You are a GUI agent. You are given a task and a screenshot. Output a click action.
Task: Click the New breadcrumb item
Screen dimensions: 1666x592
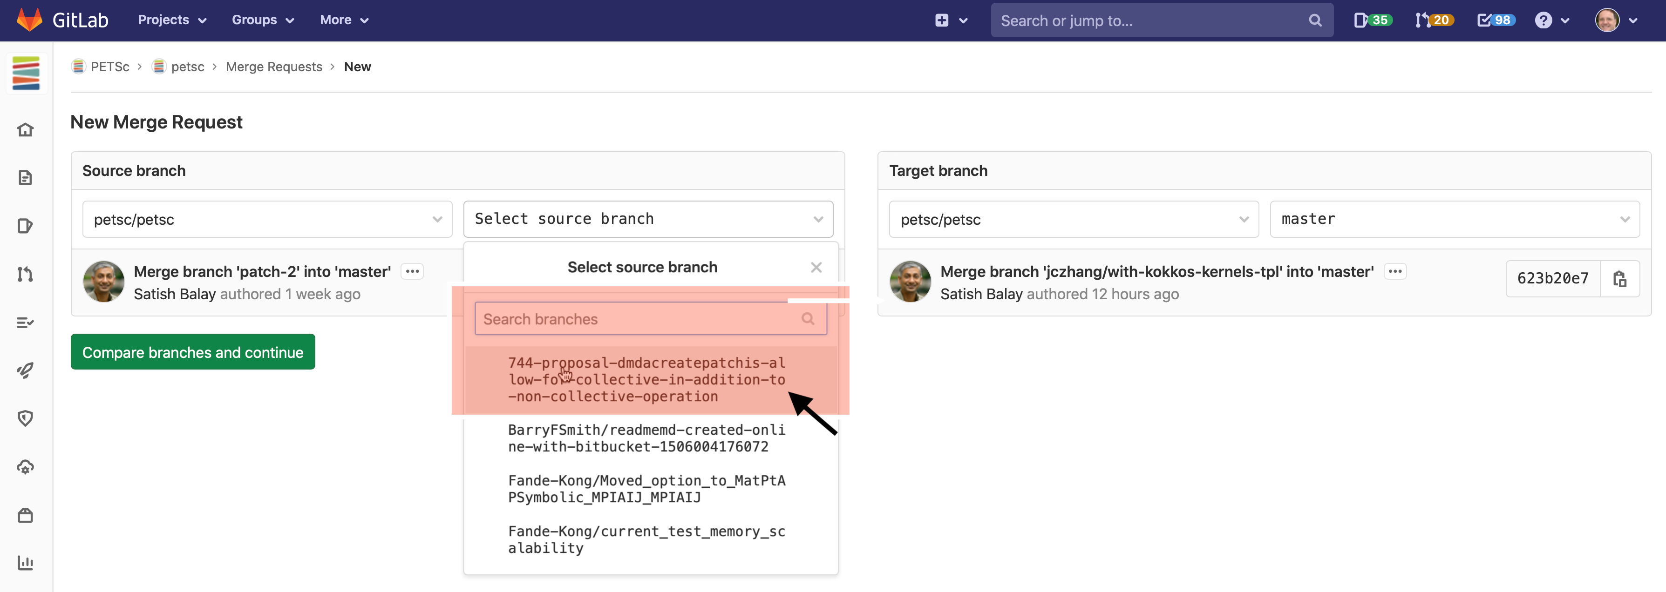(357, 67)
